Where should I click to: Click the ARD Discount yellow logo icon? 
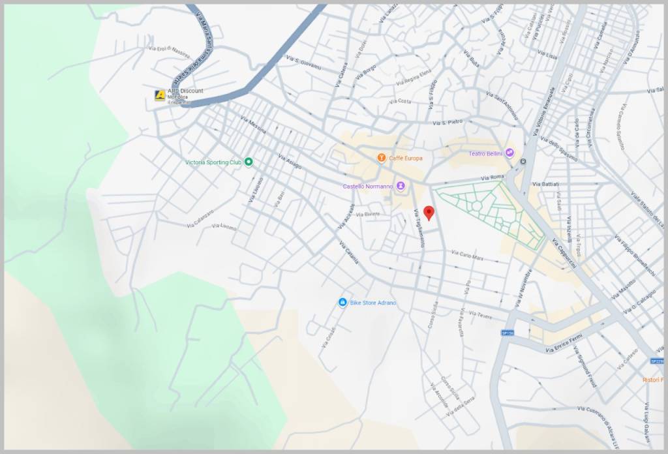point(159,95)
